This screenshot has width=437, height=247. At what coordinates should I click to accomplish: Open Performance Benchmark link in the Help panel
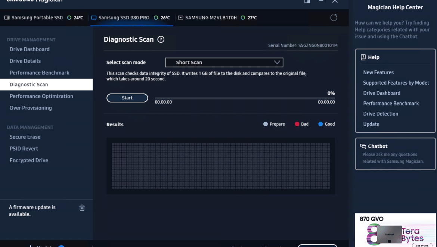pyautogui.click(x=391, y=103)
